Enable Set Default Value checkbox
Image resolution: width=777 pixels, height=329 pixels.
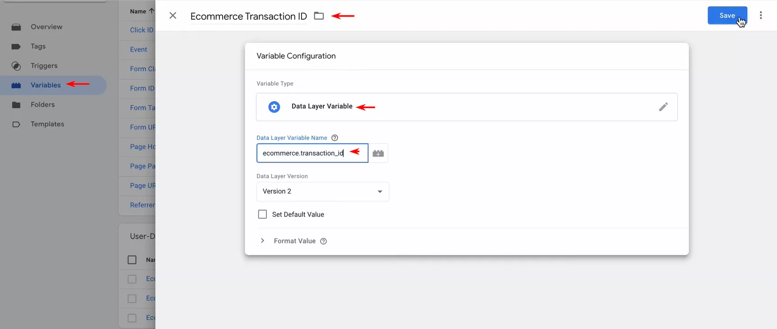(x=262, y=214)
